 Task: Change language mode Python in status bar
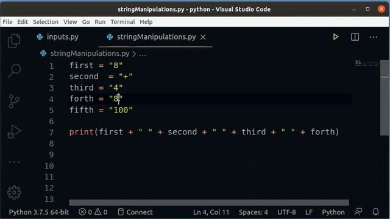(333, 212)
